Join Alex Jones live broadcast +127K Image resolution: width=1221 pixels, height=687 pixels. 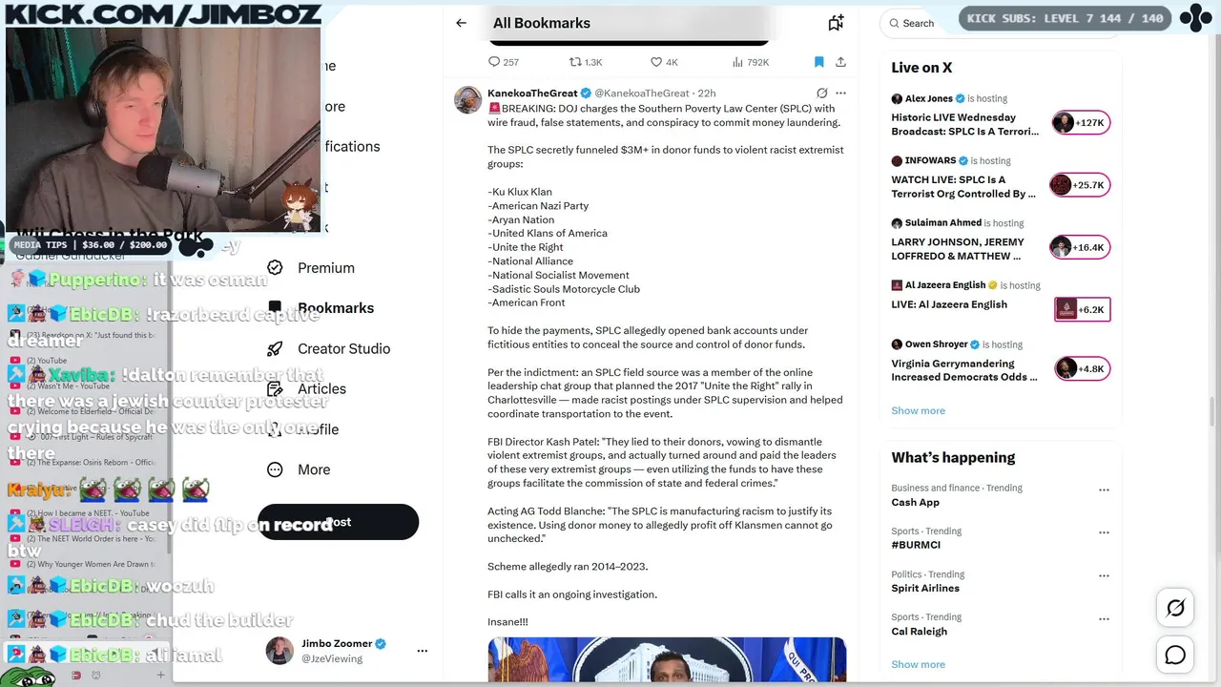click(1081, 122)
